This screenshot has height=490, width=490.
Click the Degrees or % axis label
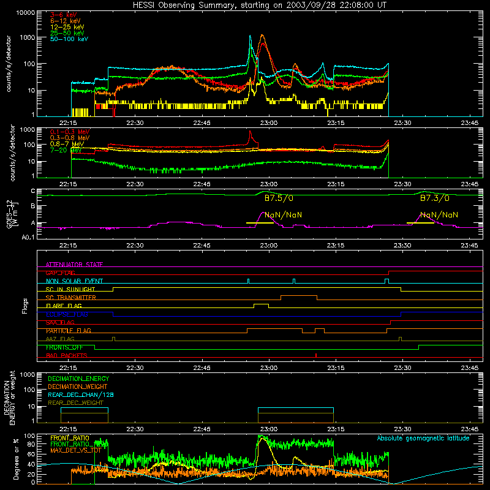pyautogui.click(x=16, y=459)
